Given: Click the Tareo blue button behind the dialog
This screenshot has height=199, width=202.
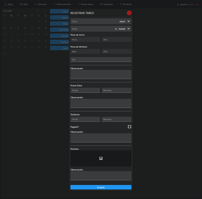Looking at the screenshot, I should pyautogui.click(x=59, y=48).
